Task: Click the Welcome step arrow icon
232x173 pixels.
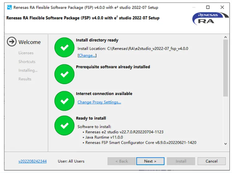Action: (11, 42)
